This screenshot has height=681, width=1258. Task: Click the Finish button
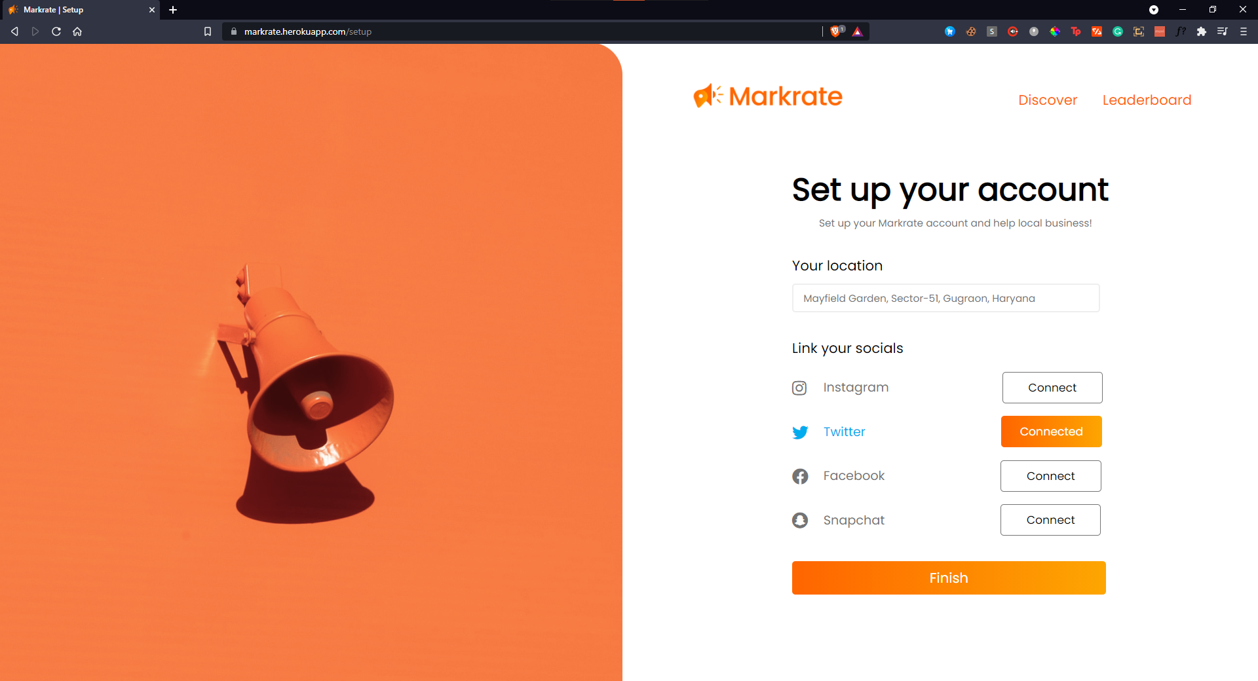click(x=949, y=578)
